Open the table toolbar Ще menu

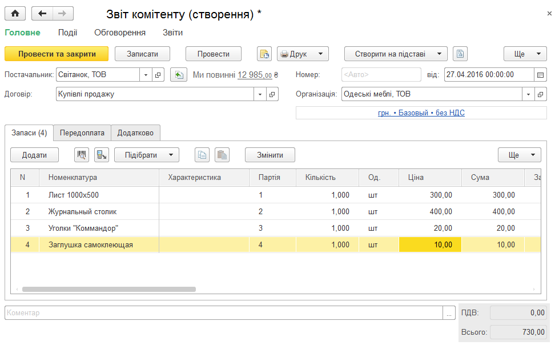coord(519,155)
